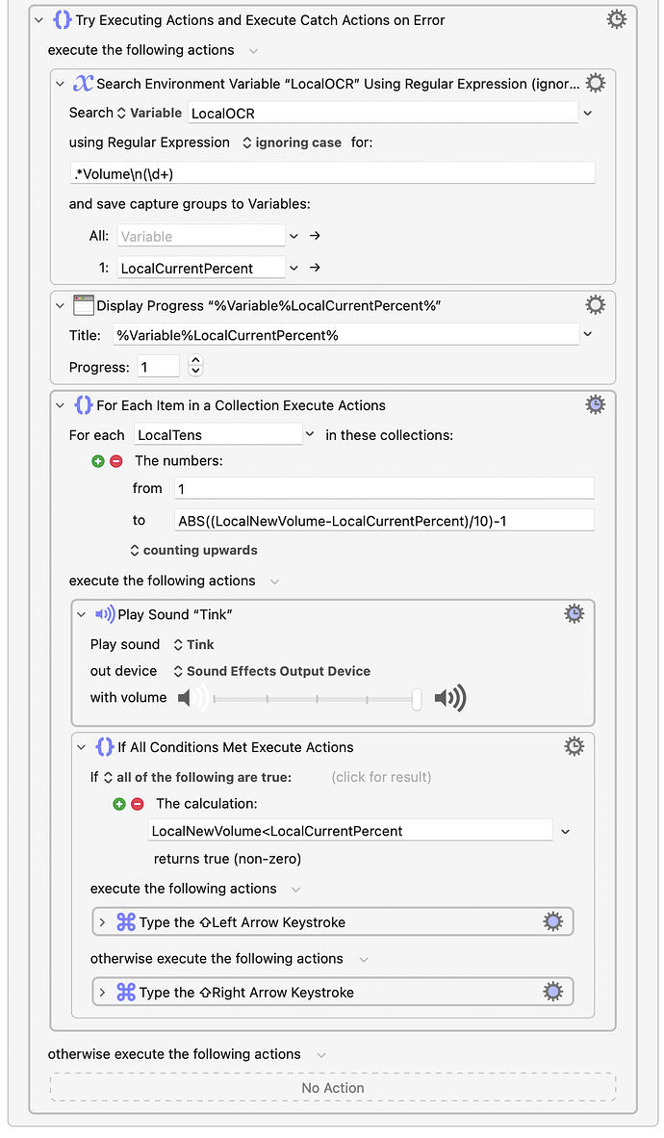Click gear icon on Display Progress action
664x1138 pixels.
[x=595, y=305]
